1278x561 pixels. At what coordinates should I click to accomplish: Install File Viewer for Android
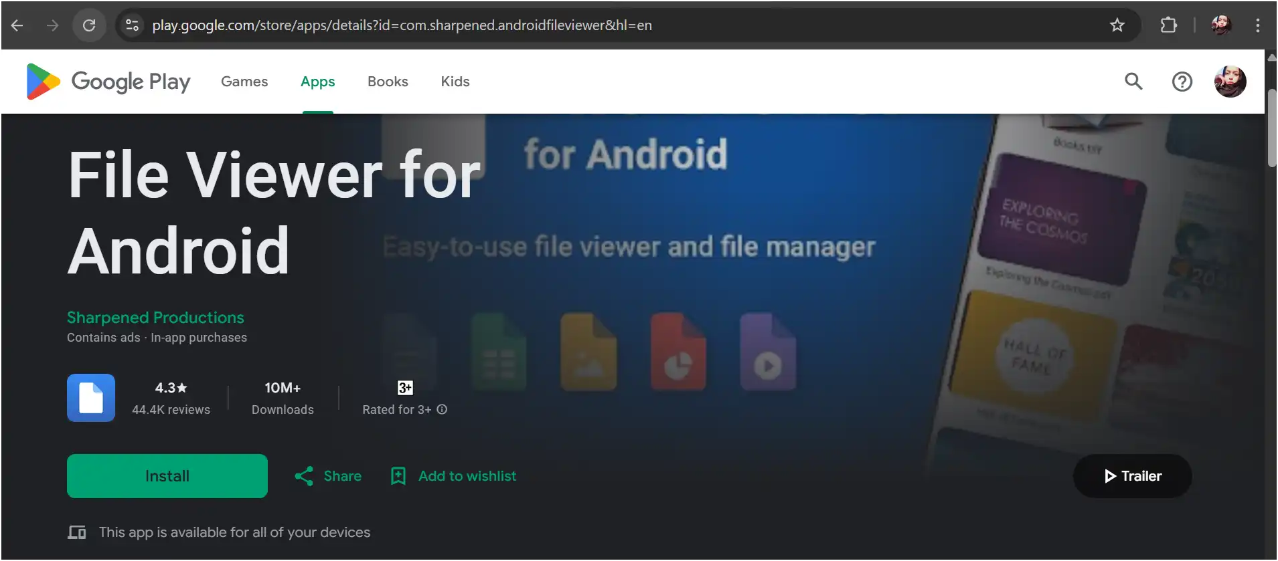click(167, 476)
